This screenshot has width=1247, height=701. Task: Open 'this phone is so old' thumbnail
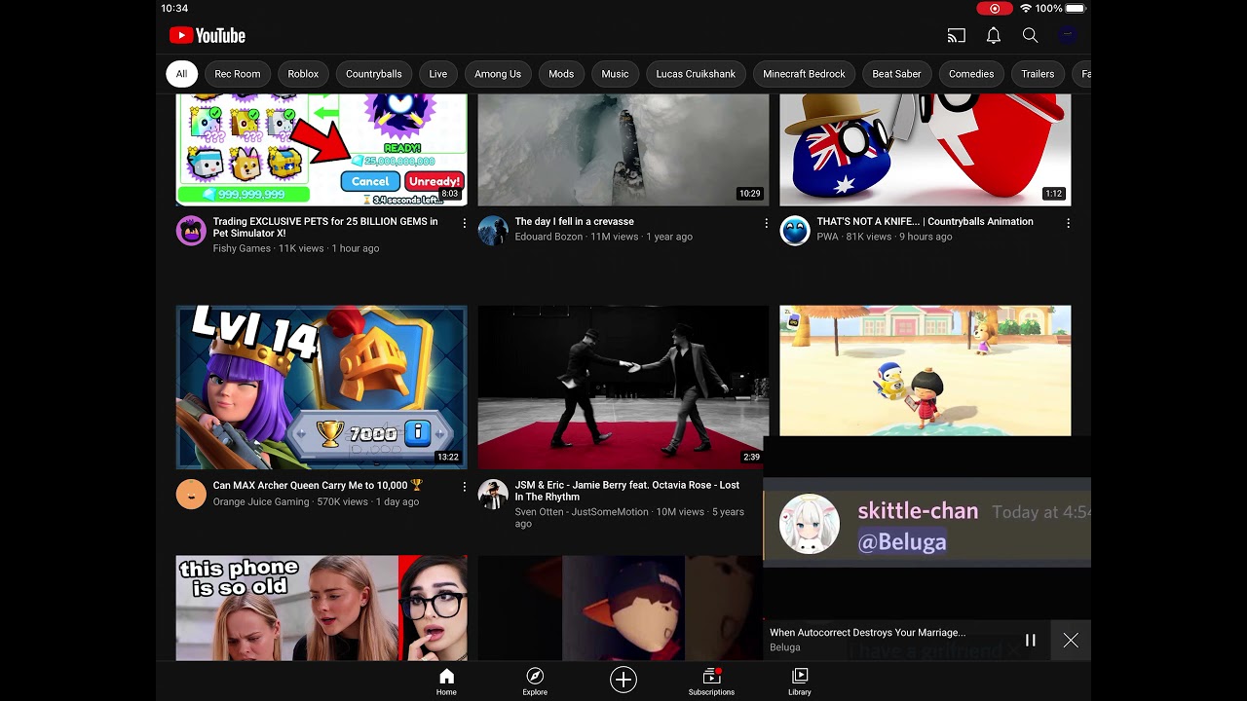coord(321,609)
